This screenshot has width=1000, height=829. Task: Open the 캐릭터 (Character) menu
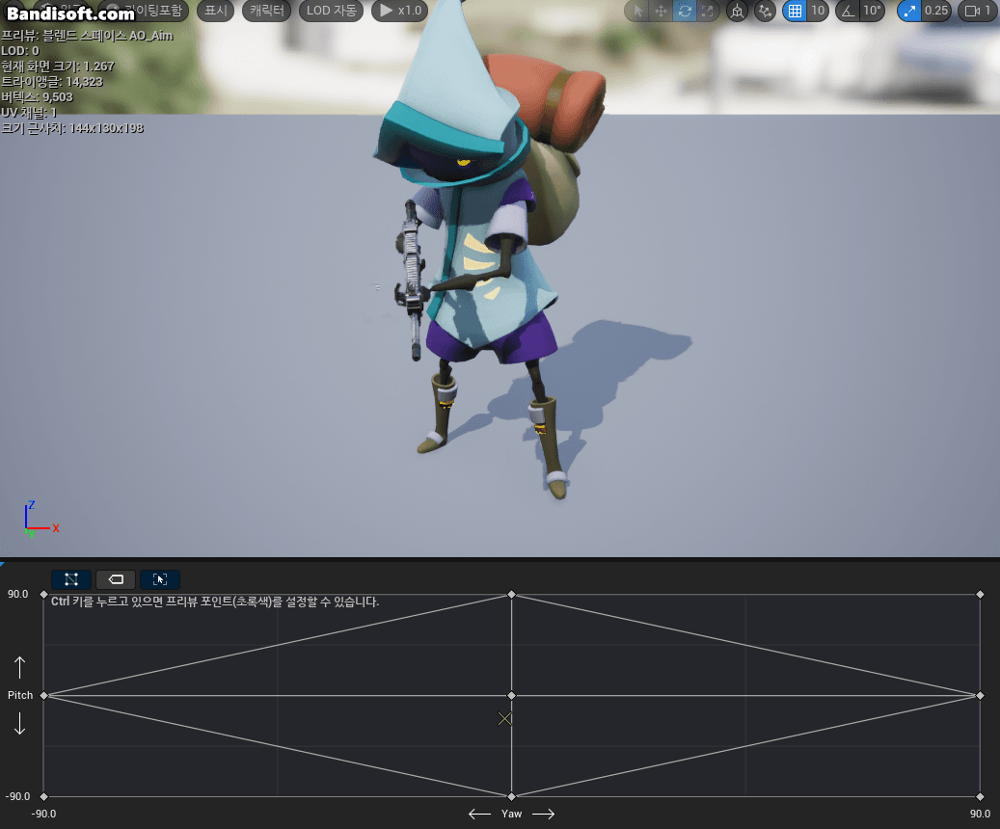(266, 11)
